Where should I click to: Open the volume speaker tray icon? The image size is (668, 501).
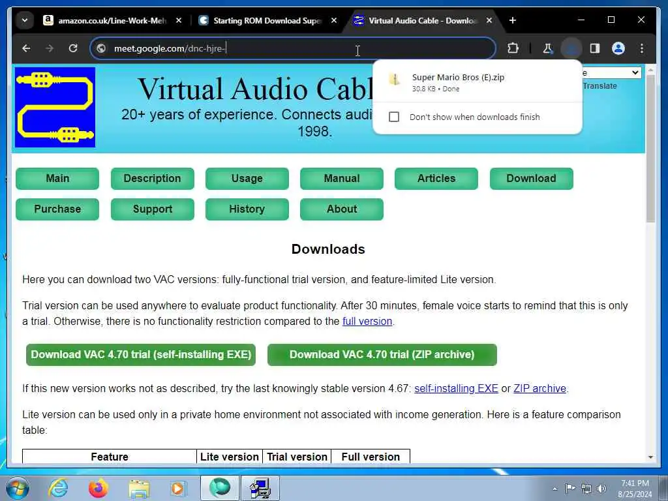601,489
